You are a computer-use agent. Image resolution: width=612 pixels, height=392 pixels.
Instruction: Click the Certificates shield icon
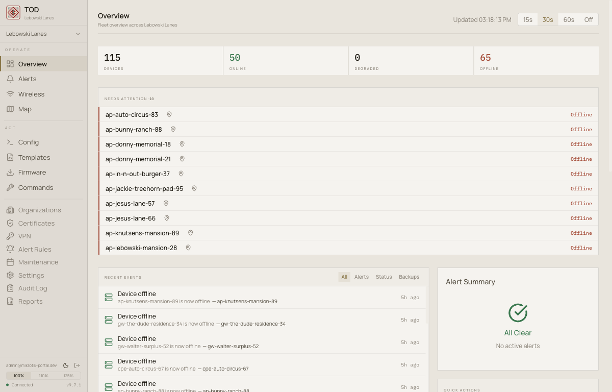point(10,224)
